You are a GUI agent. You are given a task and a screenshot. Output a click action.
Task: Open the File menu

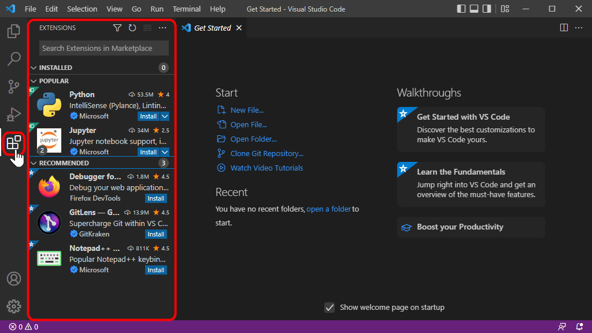30,9
